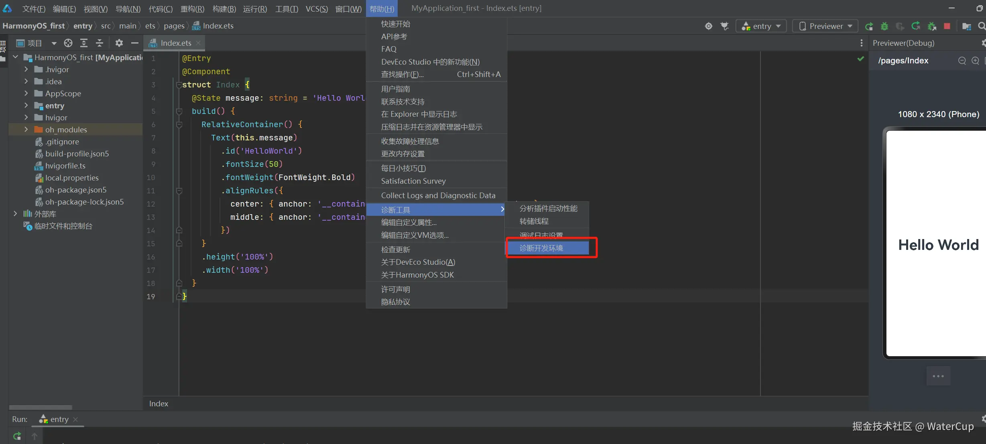Click 检查更新 in Help menu

click(395, 249)
